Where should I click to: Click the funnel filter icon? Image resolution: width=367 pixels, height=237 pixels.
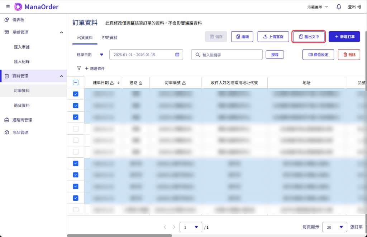pos(79,68)
